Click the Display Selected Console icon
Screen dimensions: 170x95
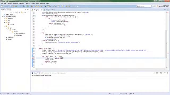[157, 73]
